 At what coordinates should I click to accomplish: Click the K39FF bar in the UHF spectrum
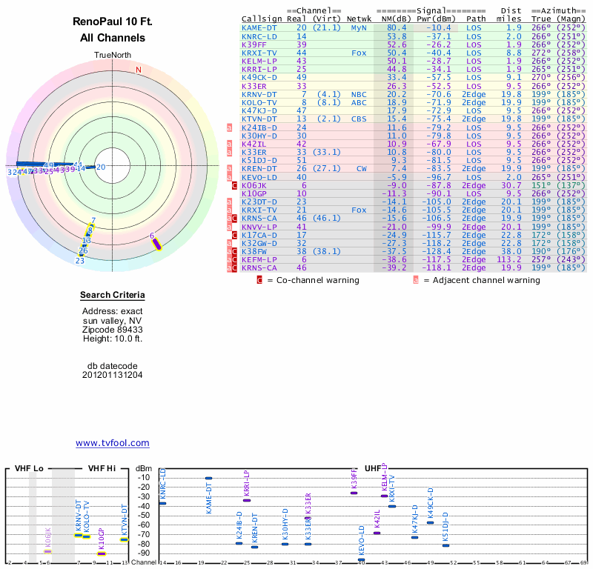point(354,493)
